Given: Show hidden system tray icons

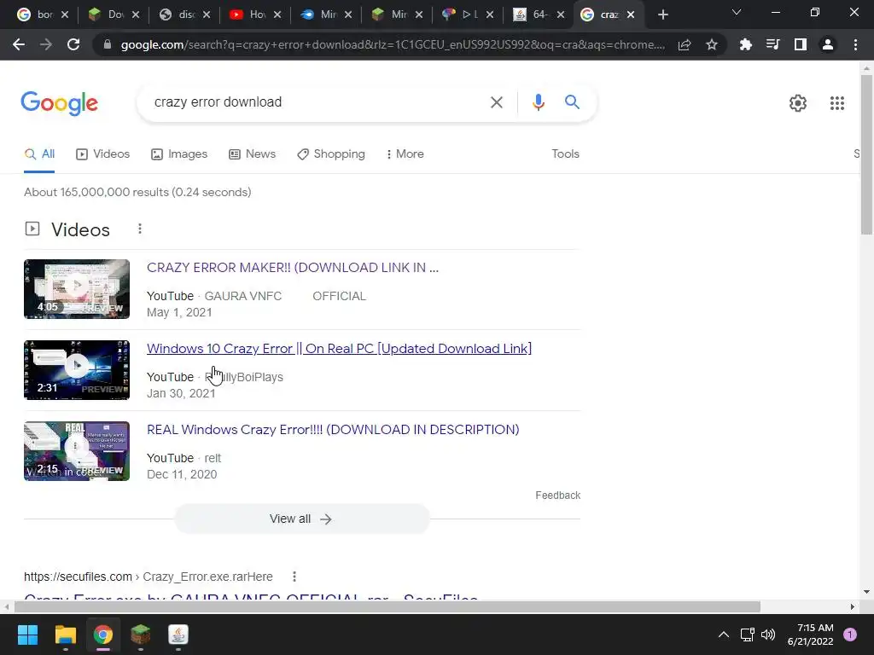Looking at the screenshot, I should [x=724, y=635].
